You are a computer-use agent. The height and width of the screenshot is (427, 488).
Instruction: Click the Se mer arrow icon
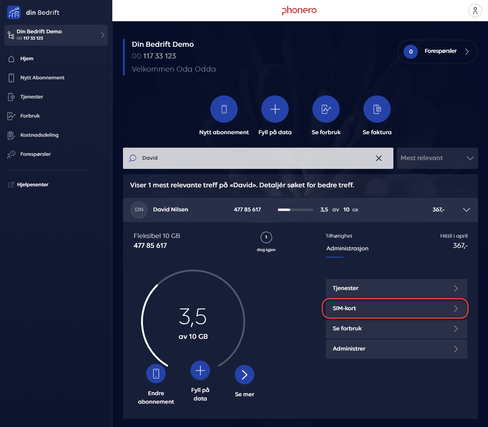(245, 375)
